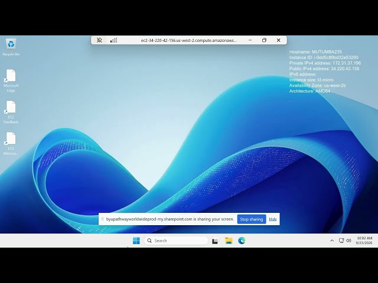The image size is (378, 283).
Task: Click the pin icon on the connection bar
Action: (99, 40)
